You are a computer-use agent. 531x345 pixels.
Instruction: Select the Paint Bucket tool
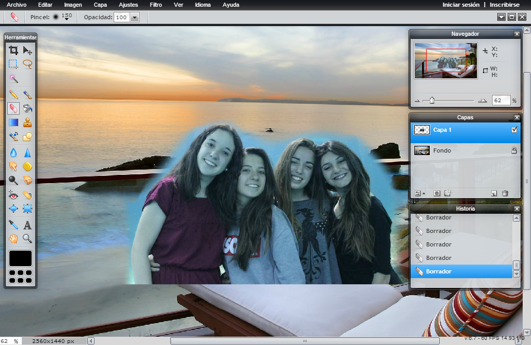(28, 108)
